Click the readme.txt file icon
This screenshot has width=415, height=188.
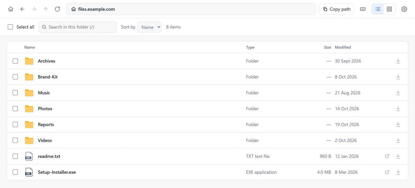click(x=29, y=156)
